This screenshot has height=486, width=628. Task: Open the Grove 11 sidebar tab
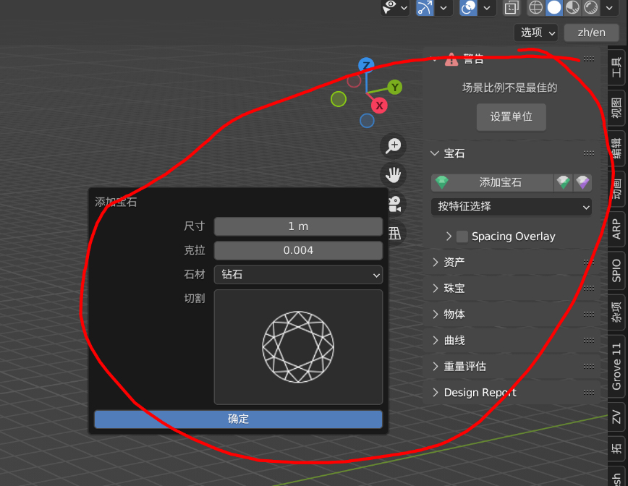tap(616, 367)
